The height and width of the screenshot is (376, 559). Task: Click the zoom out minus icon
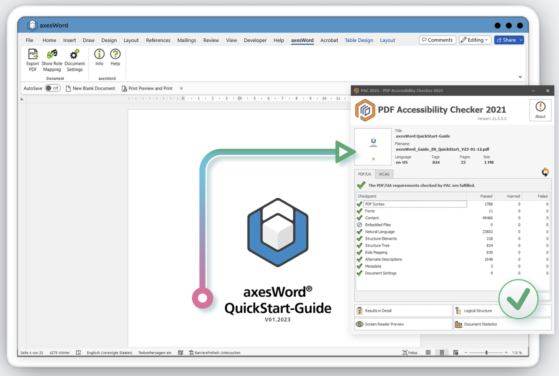466,353
